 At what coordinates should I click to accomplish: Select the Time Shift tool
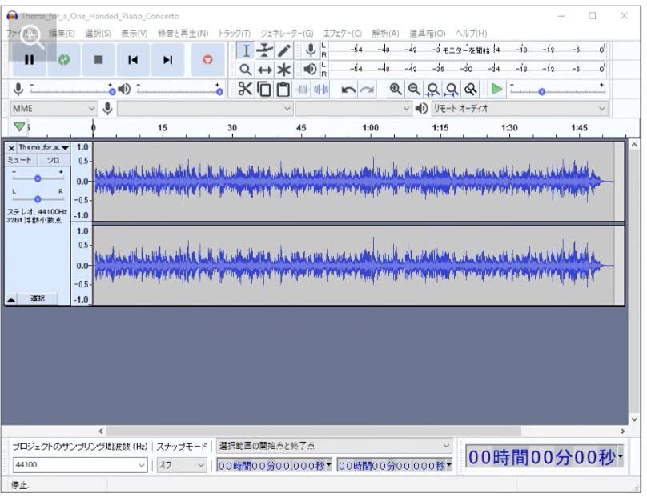coord(264,70)
